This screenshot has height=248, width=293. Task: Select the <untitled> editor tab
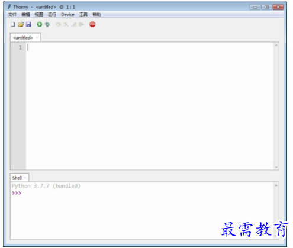(23, 38)
